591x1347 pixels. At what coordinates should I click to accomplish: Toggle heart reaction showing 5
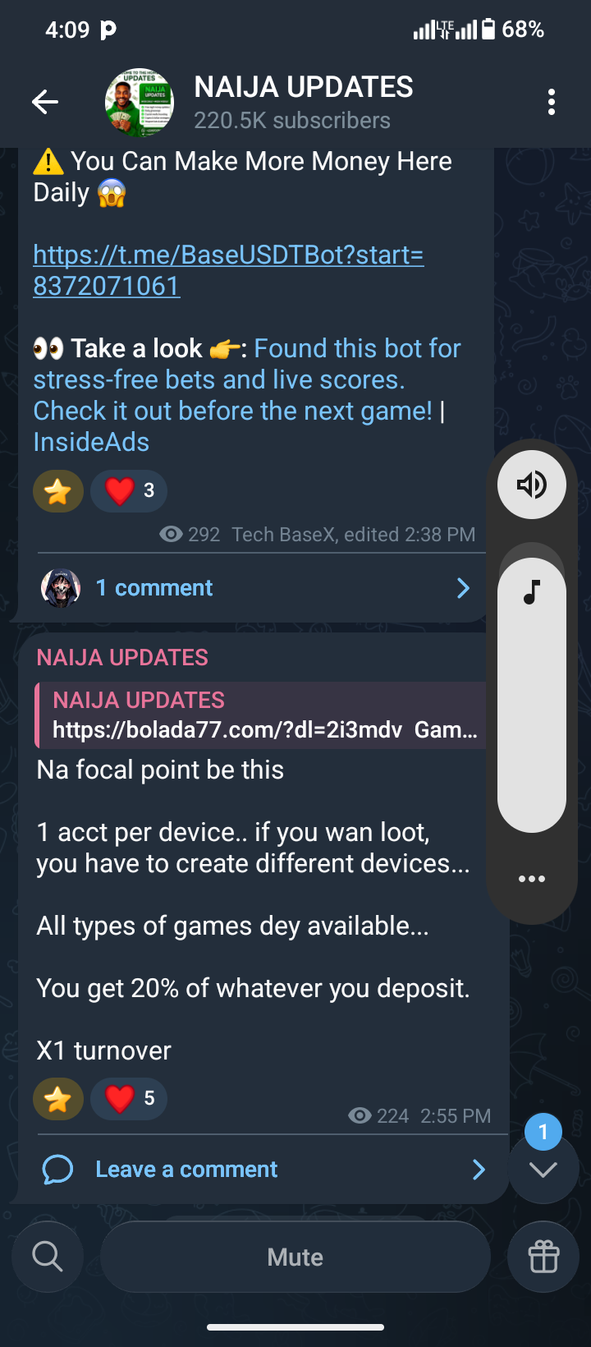pyautogui.click(x=129, y=1099)
